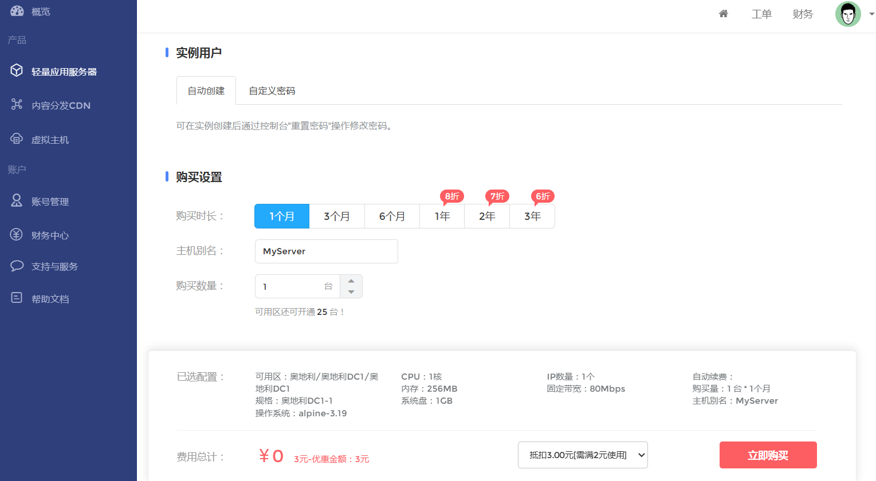Open the 抵扣3.00元 coupon dropdown

pos(583,455)
